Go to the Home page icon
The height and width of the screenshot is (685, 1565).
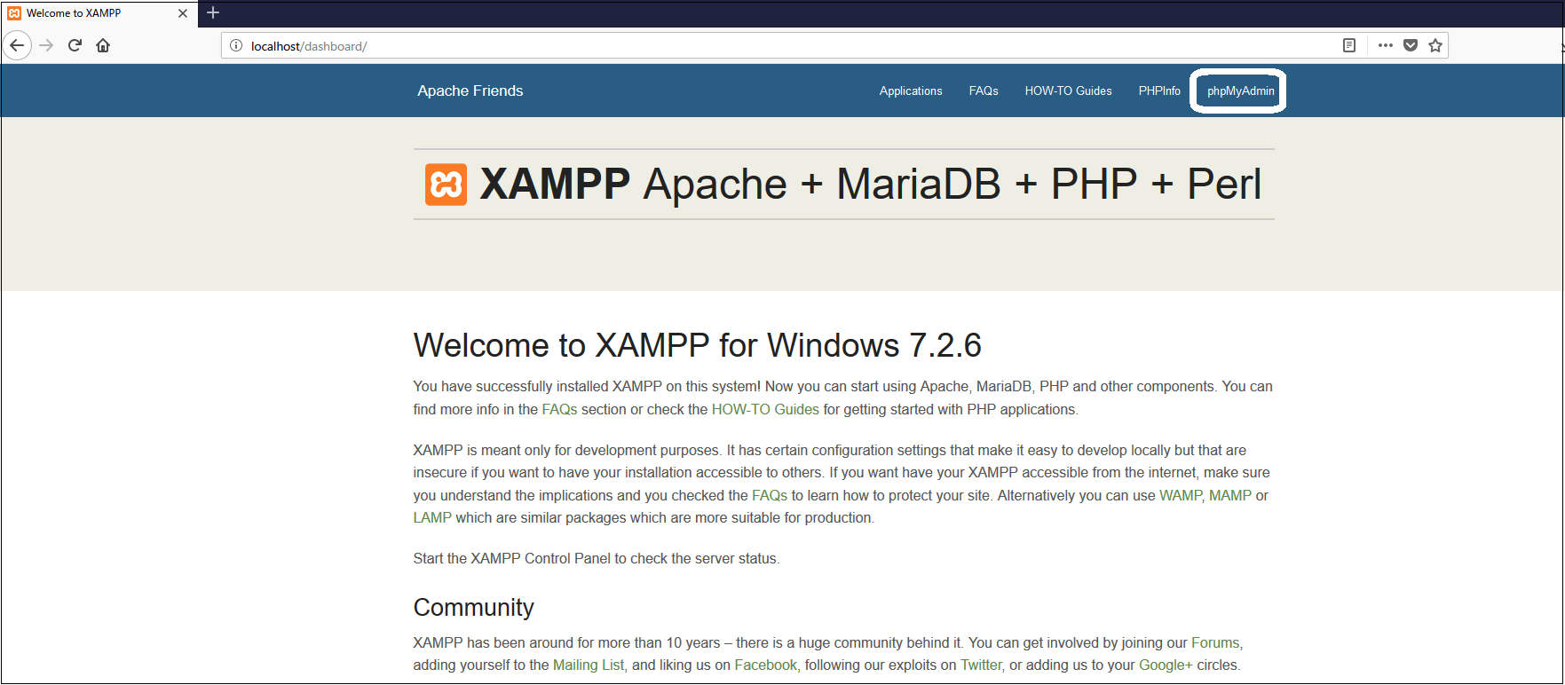tap(103, 45)
